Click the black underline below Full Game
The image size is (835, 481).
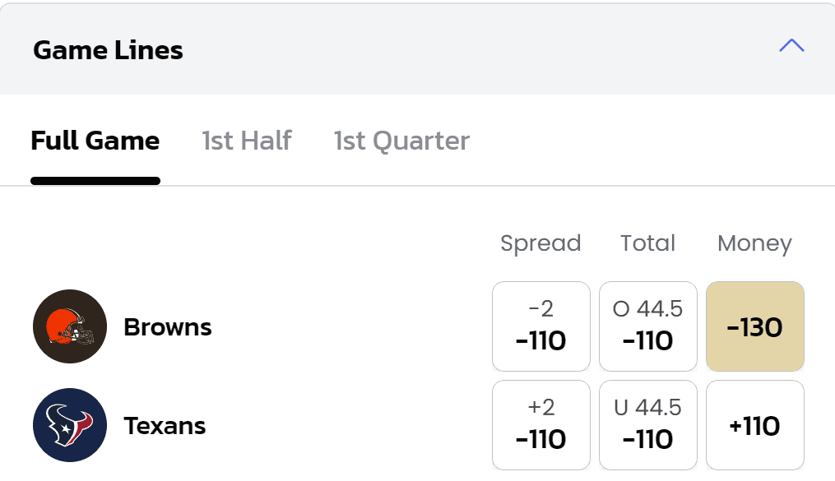tap(95, 181)
